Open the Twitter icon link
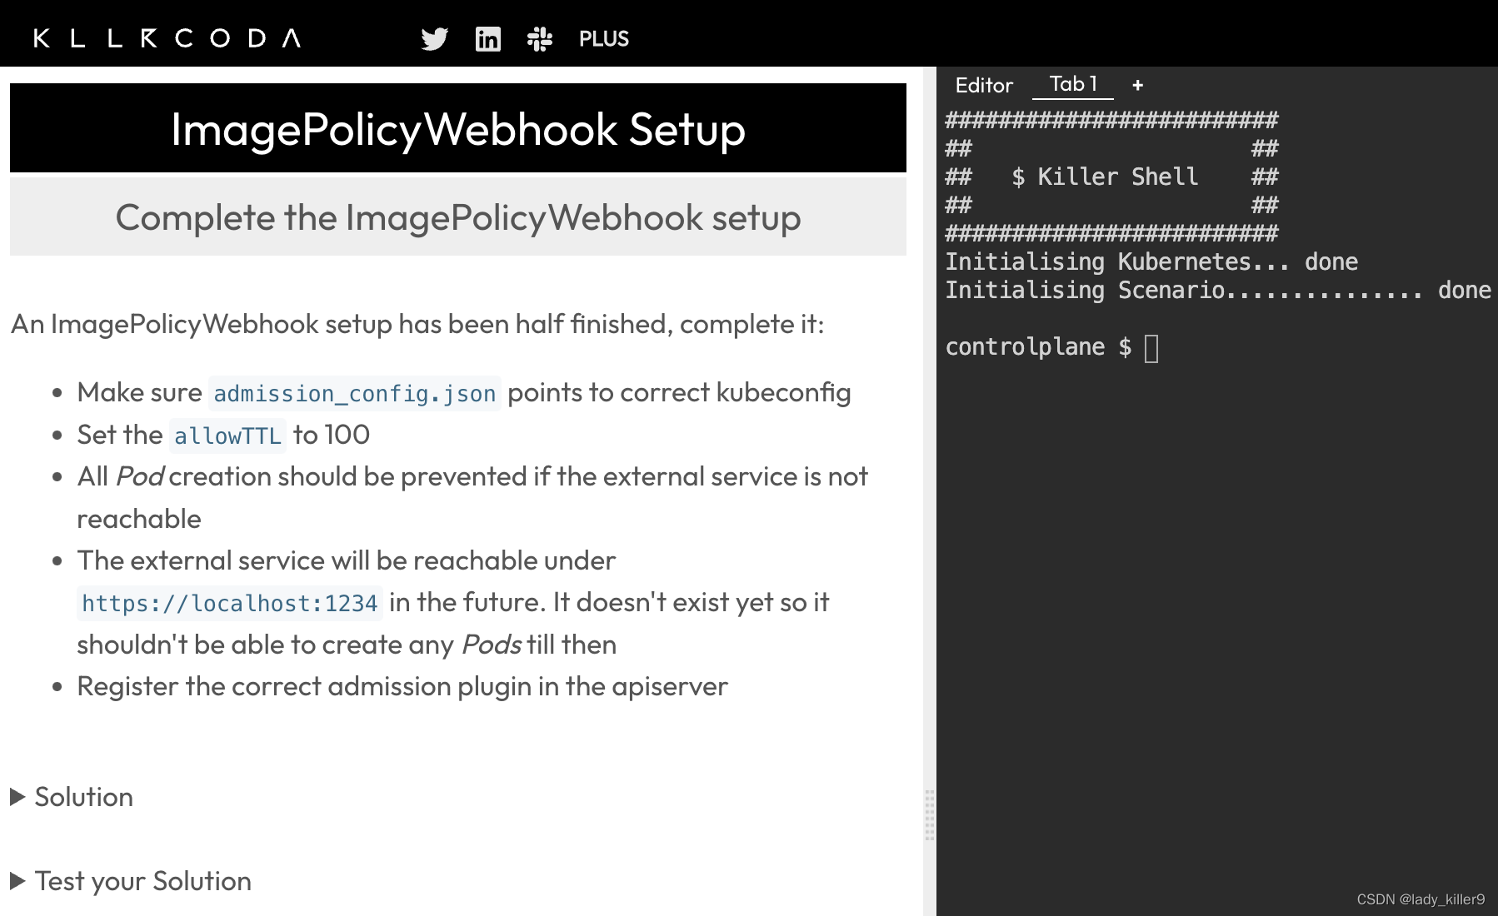The height and width of the screenshot is (916, 1498). pos(435,39)
